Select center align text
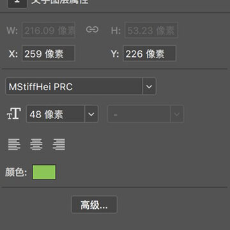 click(36, 144)
